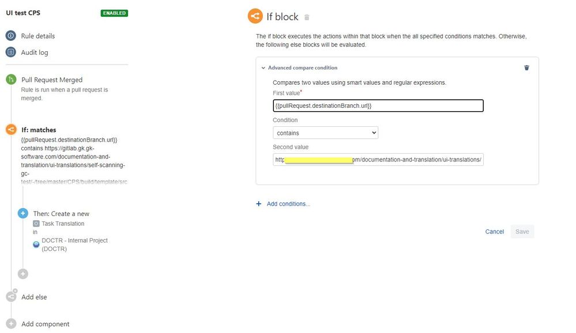Open the Condition contains dropdown
The height and width of the screenshot is (333, 576).
click(325, 133)
